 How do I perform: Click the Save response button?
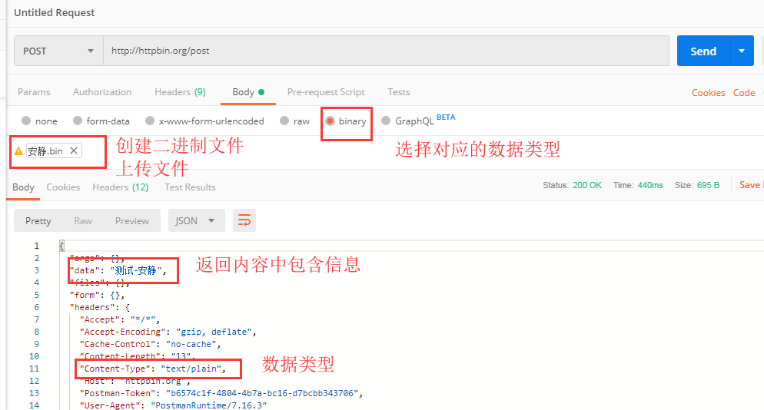coord(751,185)
